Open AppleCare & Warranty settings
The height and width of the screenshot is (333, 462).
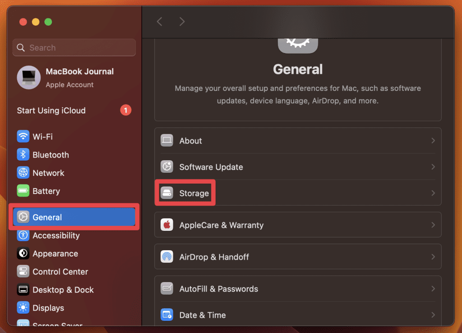[298, 225]
